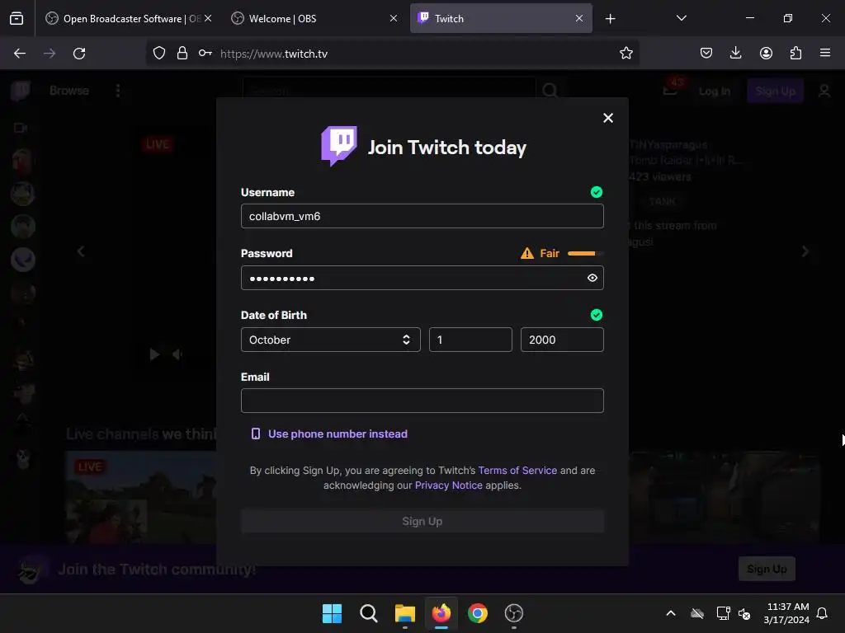Reload the current page
The image size is (845, 633).
(x=79, y=54)
